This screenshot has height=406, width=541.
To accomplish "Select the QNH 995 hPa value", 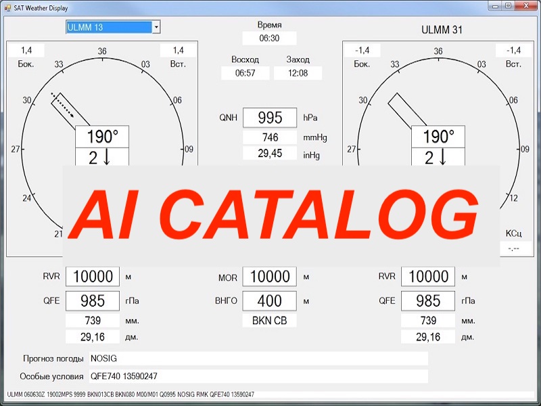I will click(269, 118).
